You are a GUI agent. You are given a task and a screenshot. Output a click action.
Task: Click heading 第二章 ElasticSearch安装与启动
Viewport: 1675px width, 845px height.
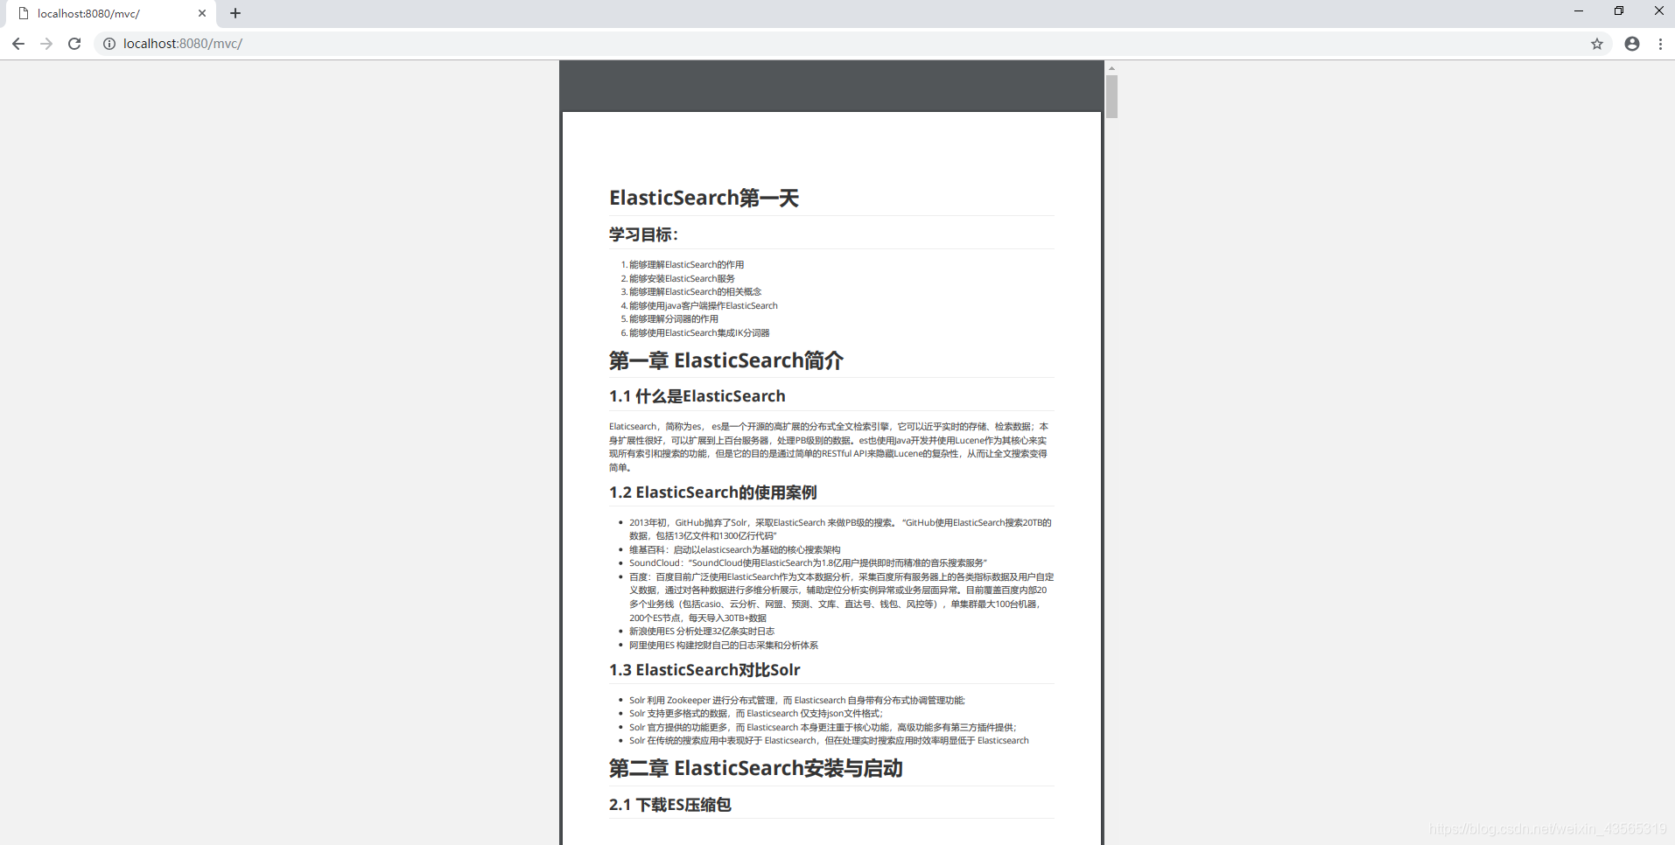click(x=755, y=768)
